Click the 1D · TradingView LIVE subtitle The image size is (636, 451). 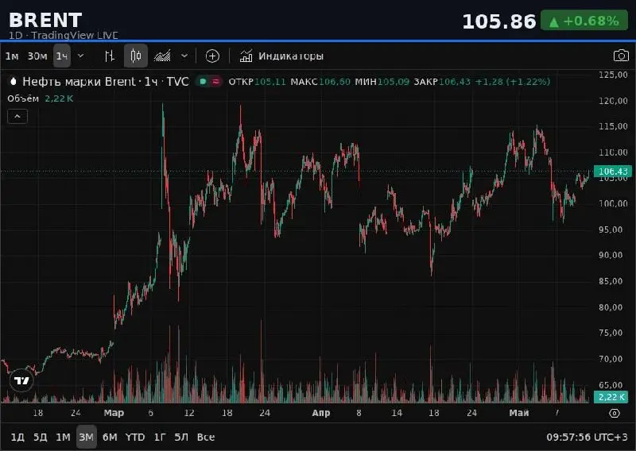tap(64, 35)
